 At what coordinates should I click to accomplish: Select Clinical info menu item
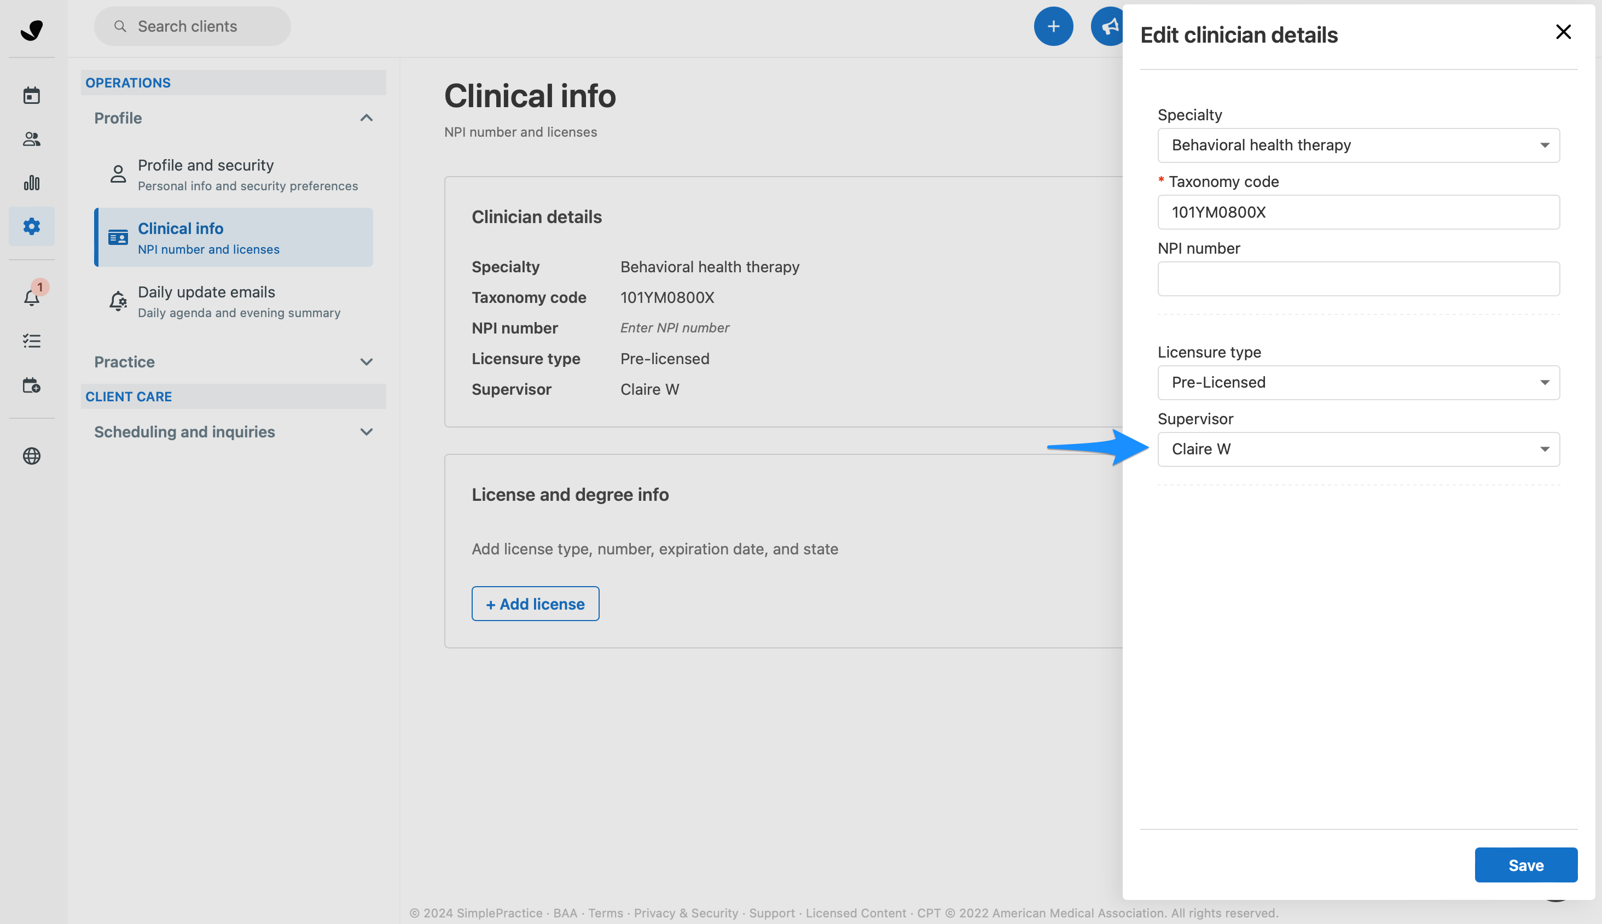point(234,237)
